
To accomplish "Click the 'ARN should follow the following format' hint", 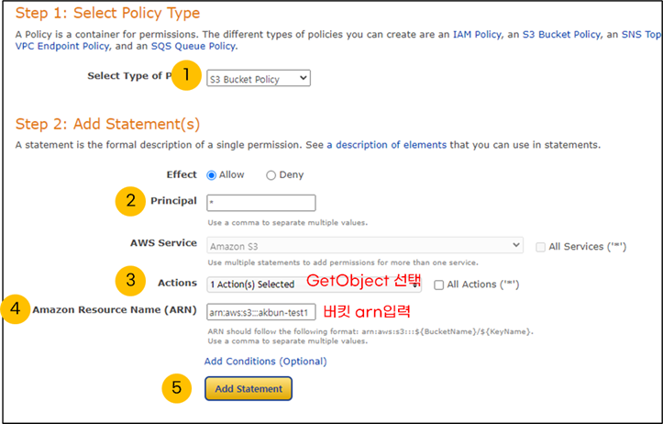I will [370, 331].
